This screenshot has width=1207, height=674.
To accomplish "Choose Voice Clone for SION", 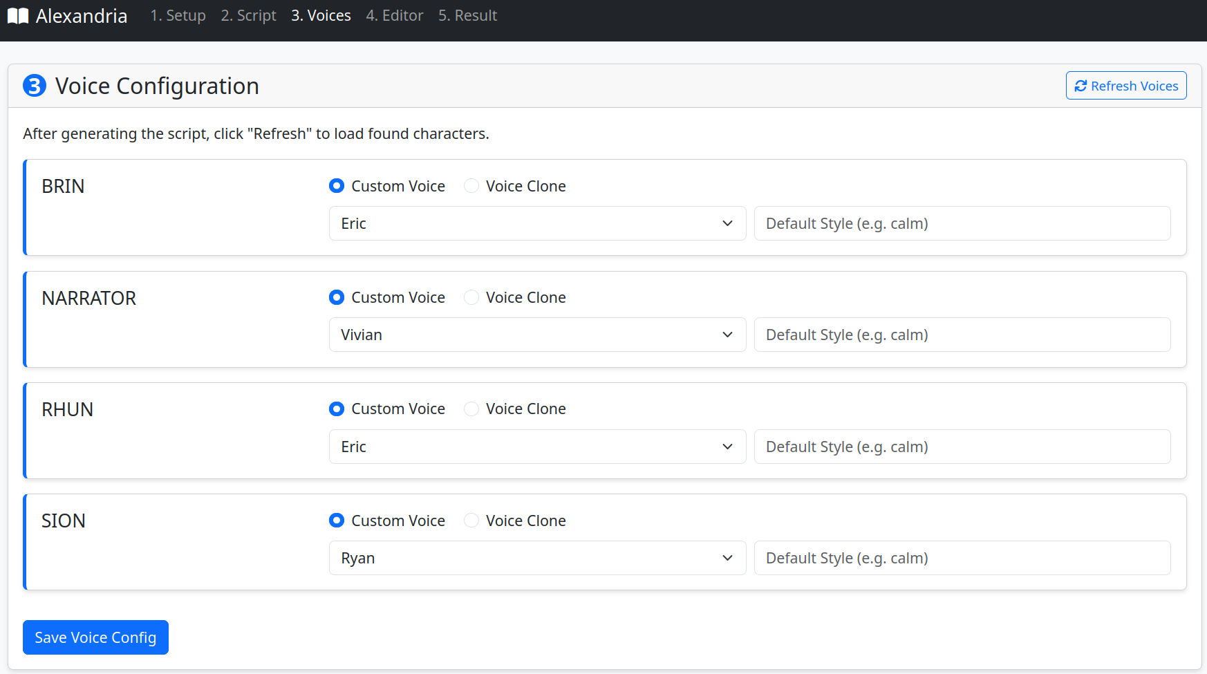I will (x=471, y=521).
